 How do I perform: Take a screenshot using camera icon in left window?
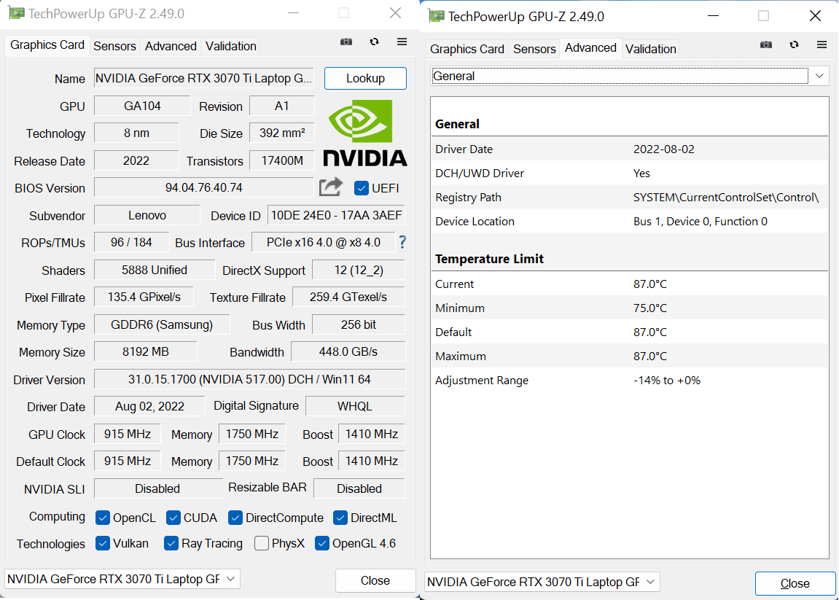(x=346, y=42)
